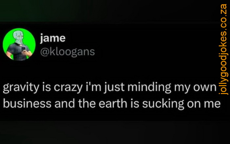
Task: Click the word "crazy" in the tweet
Action: pyautogui.click(x=68, y=88)
